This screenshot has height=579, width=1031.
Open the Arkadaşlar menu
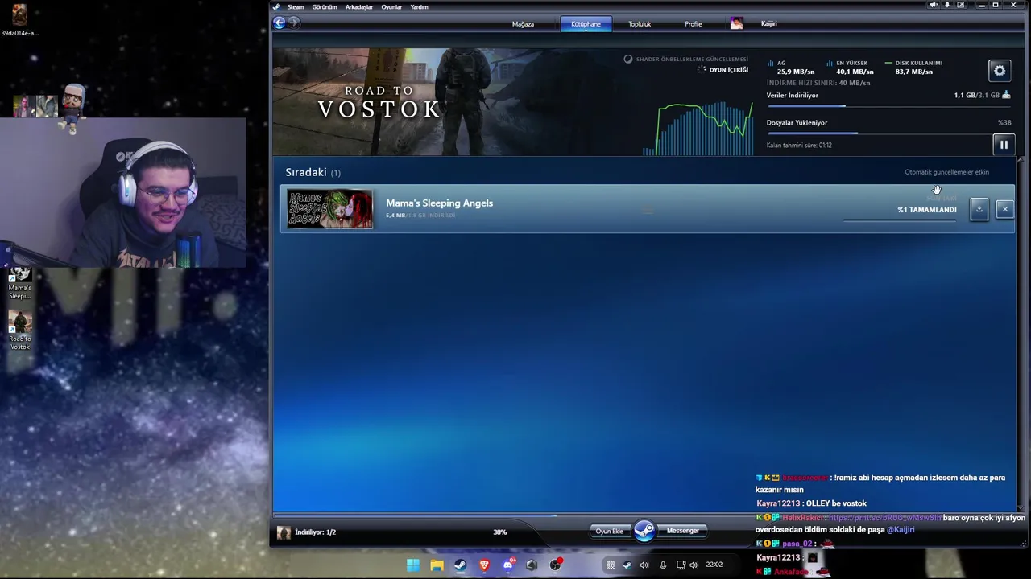pyautogui.click(x=359, y=6)
